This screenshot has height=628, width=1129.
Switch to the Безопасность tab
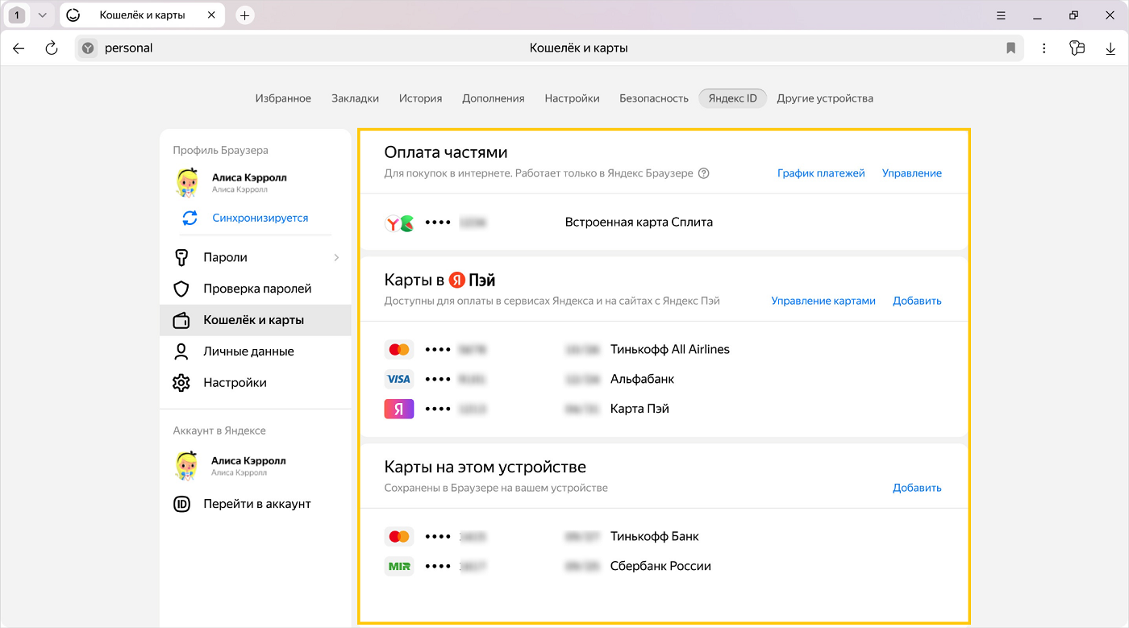(x=653, y=98)
